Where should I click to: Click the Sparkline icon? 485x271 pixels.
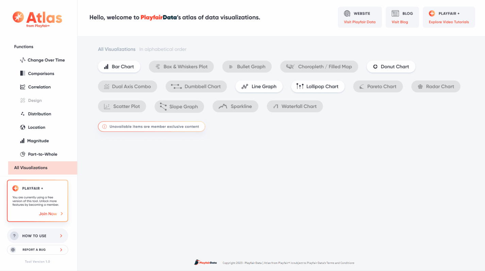(223, 106)
